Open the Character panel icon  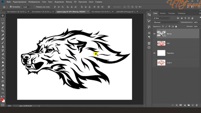click(x=149, y=33)
